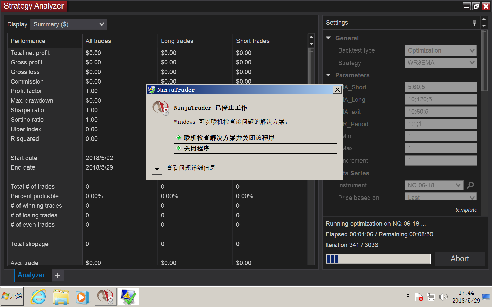492x307 pixels.
Task: Open the Strategy WR3EMA dropdown
Action: pos(440,63)
